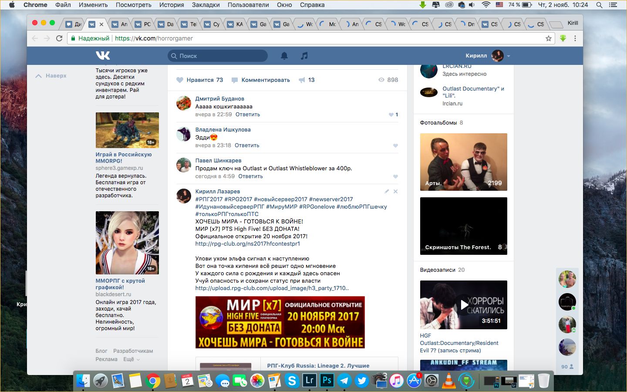The height and width of the screenshot is (392, 627).
Task: Play the ХОРРОРЫ СКАТИЛИСЬ video
Action: pyautogui.click(x=464, y=305)
